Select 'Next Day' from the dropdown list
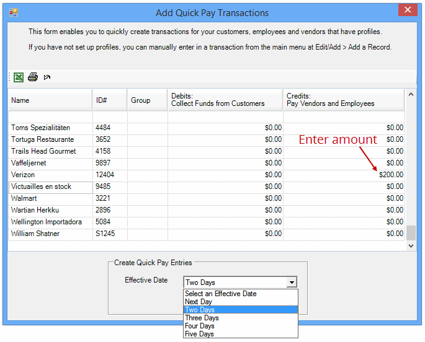The width and height of the screenshot is (425, 342). pos(199,302)
